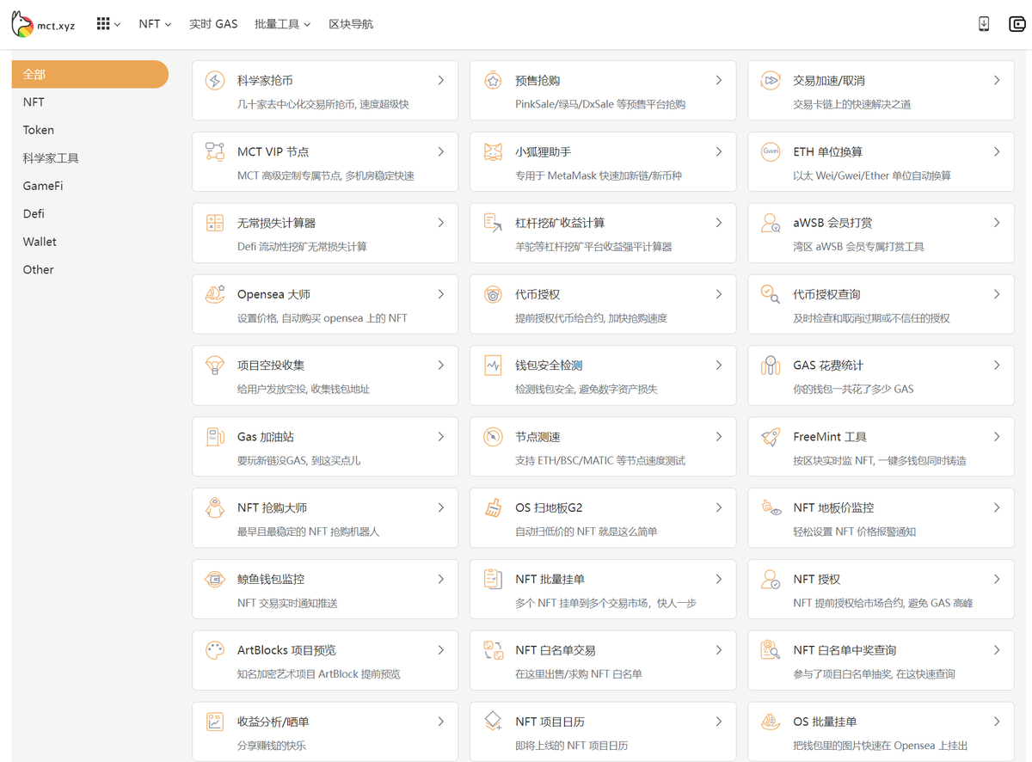
Task: Click the parachute icon for 项目空投收集
Action: (215, 366)
